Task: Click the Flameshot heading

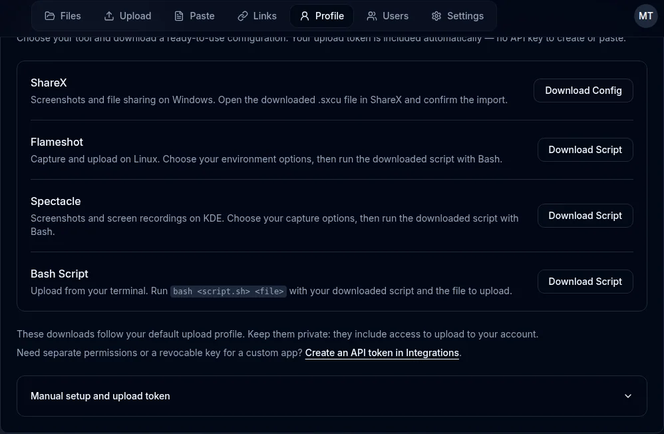Action: [x=57, y=142]
